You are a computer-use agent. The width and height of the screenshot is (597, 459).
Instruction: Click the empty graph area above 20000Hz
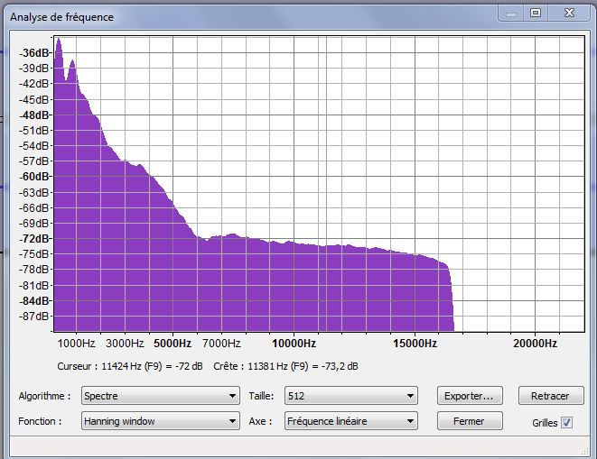(533, 180)
